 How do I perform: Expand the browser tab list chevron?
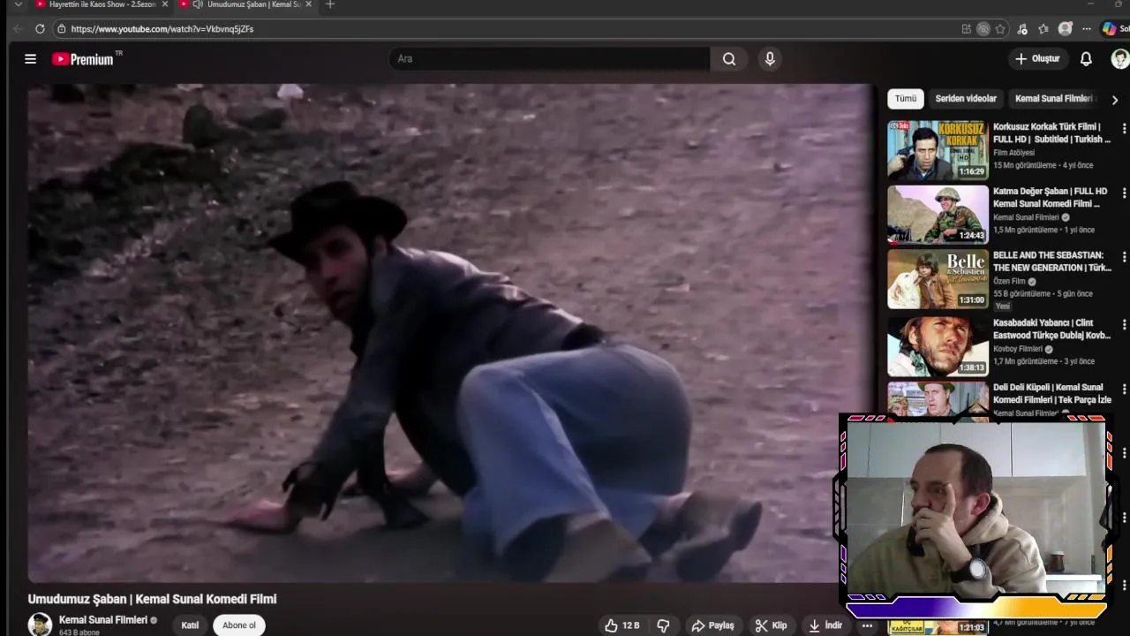(17, 4)
